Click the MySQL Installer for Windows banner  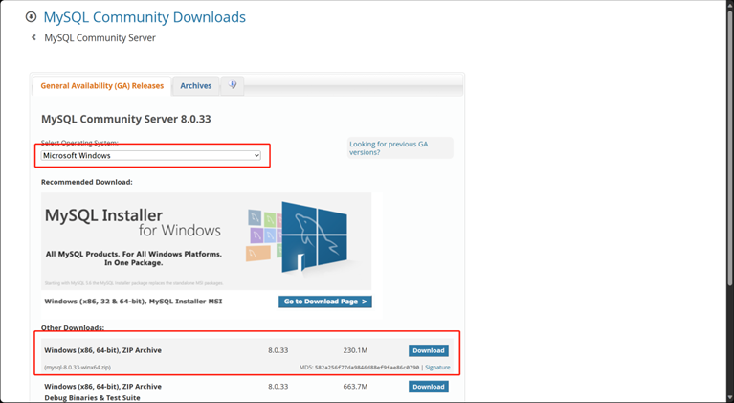tap(206, 241)
